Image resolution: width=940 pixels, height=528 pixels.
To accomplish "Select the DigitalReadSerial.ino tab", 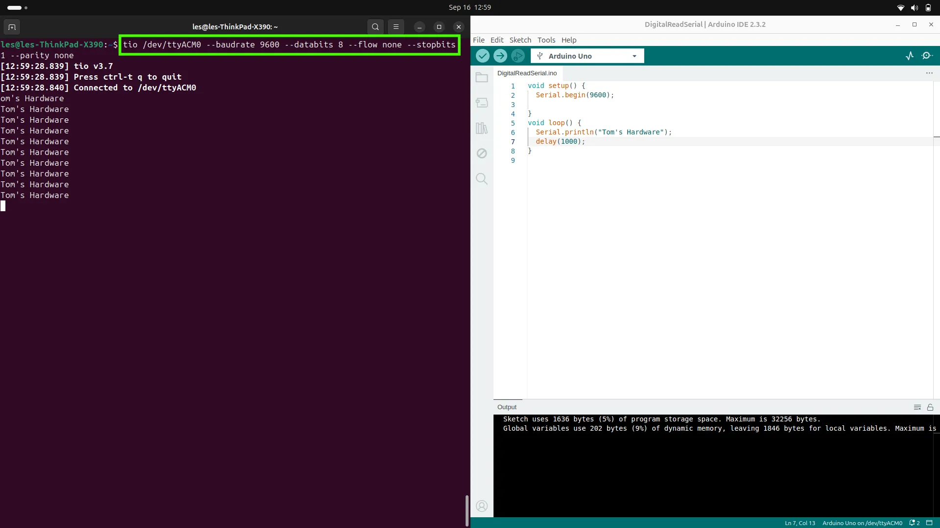I will pyautogui.click(x=527, y=73).
